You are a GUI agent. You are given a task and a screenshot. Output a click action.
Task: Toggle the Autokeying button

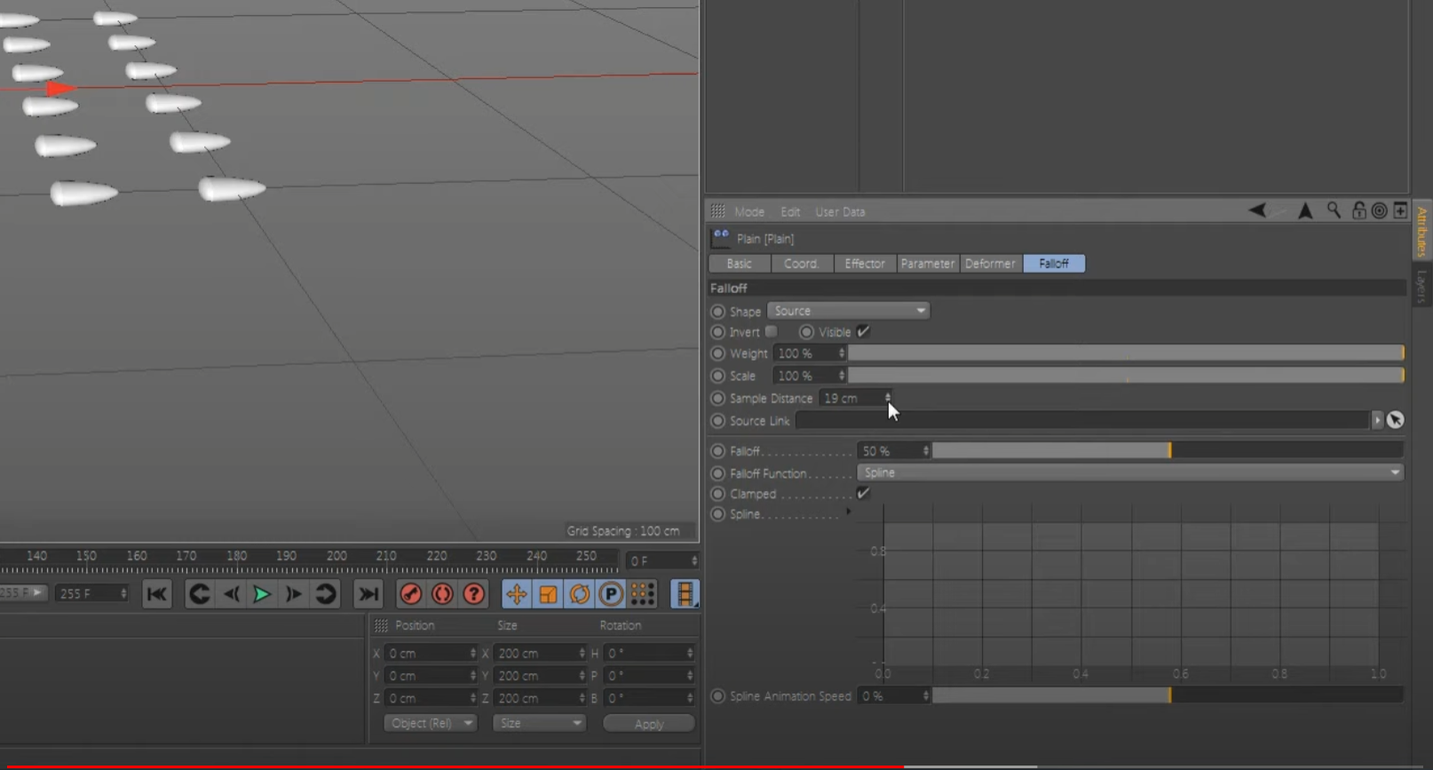click(442, 594)
